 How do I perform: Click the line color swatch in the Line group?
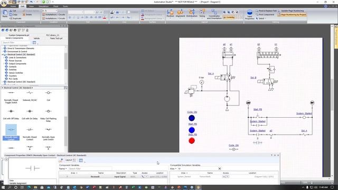pos(112,12)
